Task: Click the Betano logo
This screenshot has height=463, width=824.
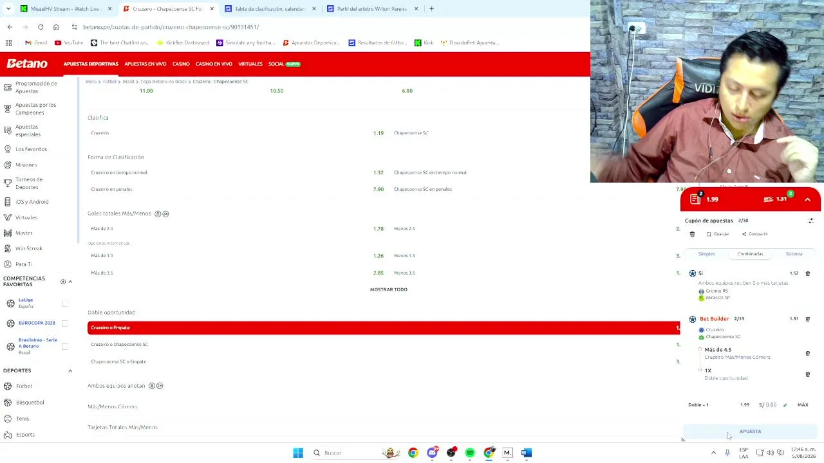Action: coord(27,64)
